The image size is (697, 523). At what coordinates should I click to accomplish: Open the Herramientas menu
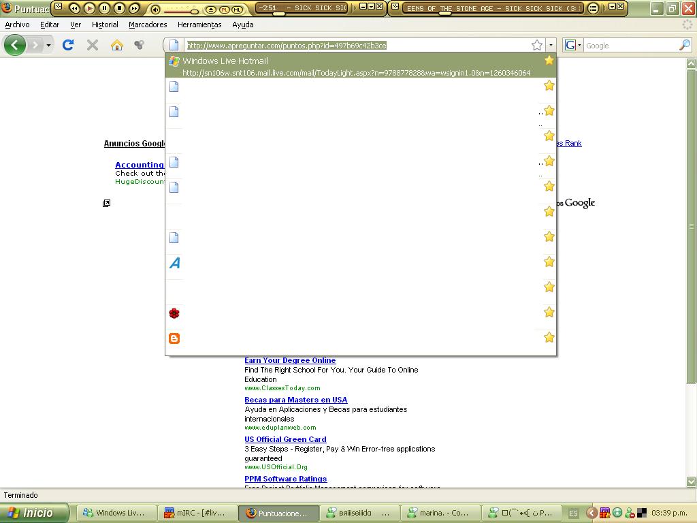(199, 25)
